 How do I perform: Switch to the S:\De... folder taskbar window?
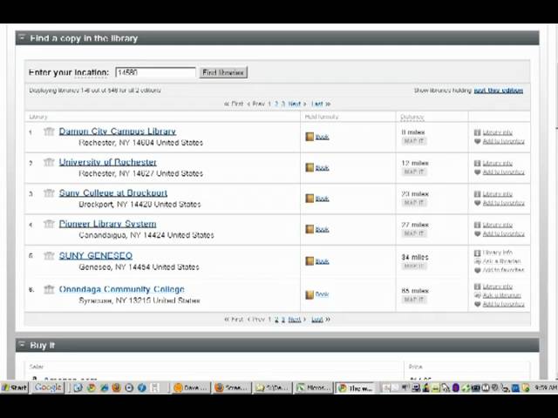272,388
